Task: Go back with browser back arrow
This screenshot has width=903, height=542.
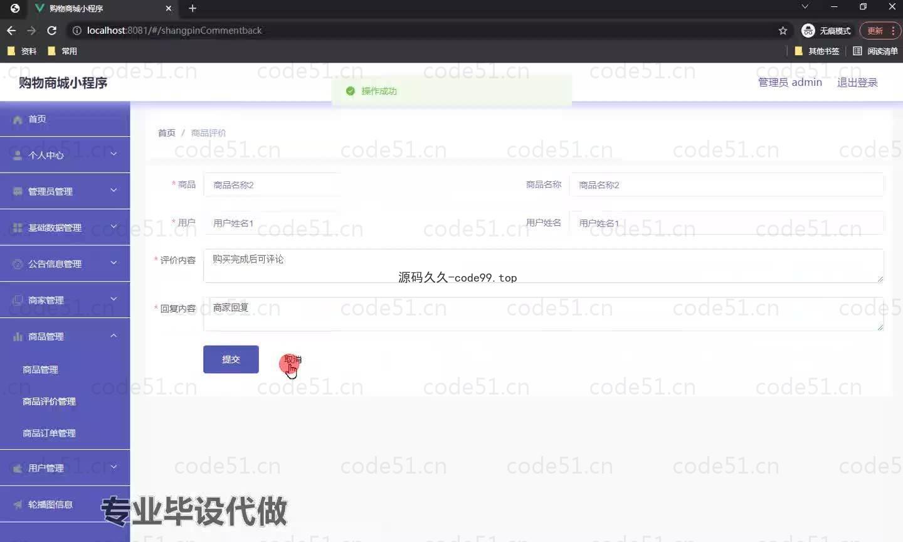Action: point(11,30)
